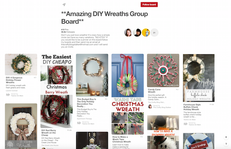
Task: Click the send board paper-plane icon
Action: pos(64,5)
